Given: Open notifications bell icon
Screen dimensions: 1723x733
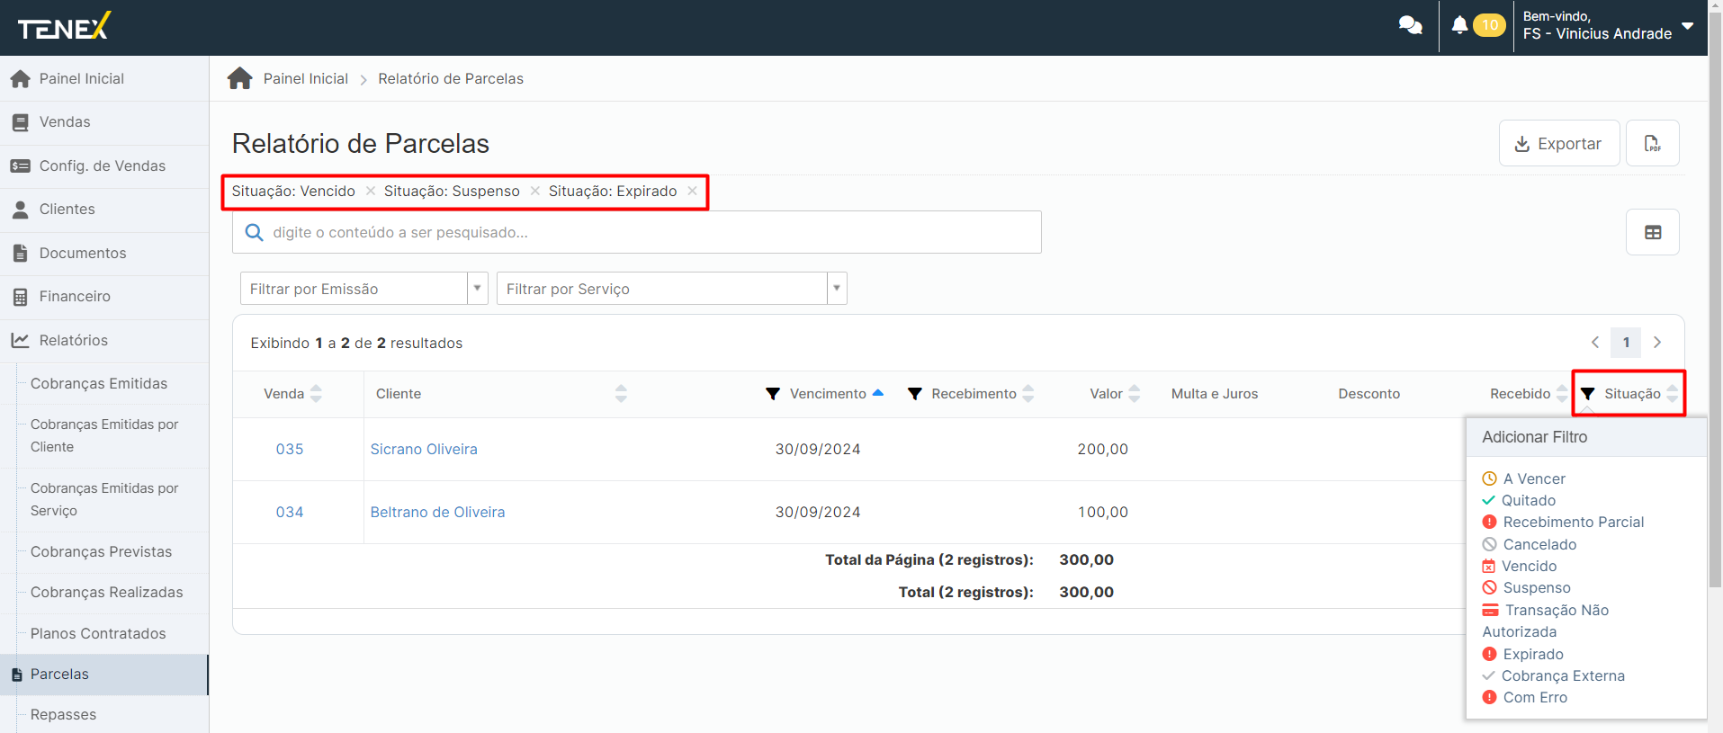Looking at the screenshot, I should 1459,25.
